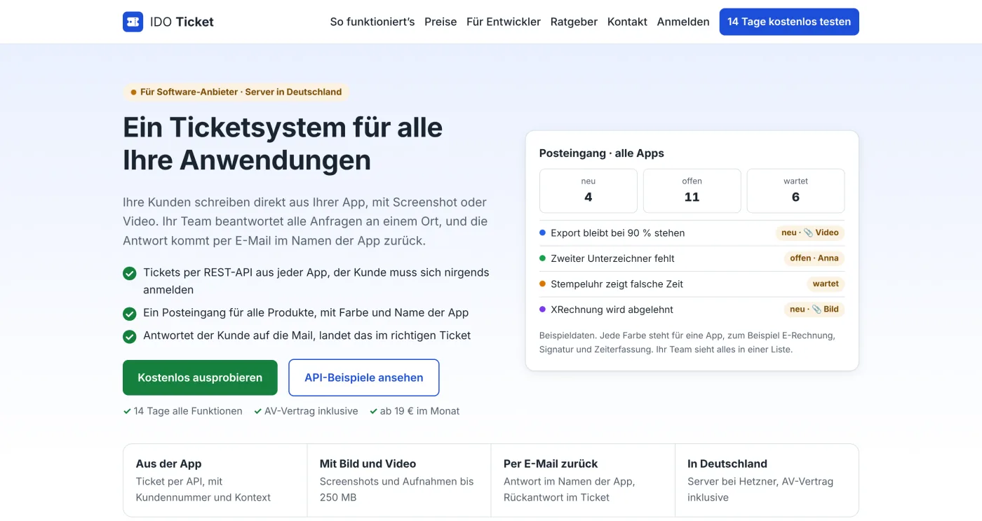
Task: Click the Aus der App feature card
Action: (215, 480)
